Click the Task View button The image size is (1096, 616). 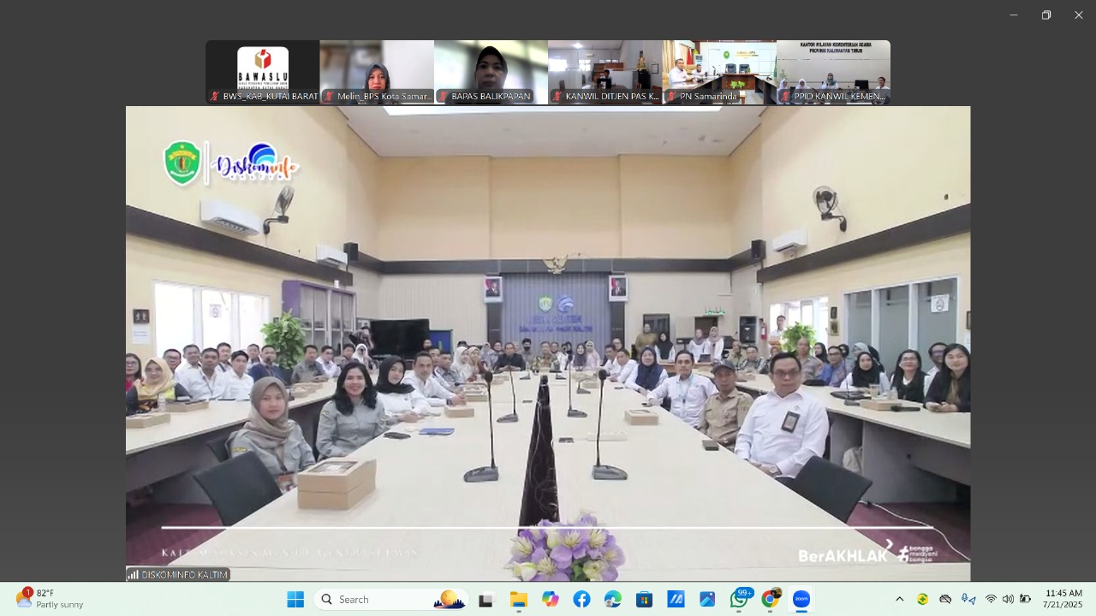tap(486, 599)
